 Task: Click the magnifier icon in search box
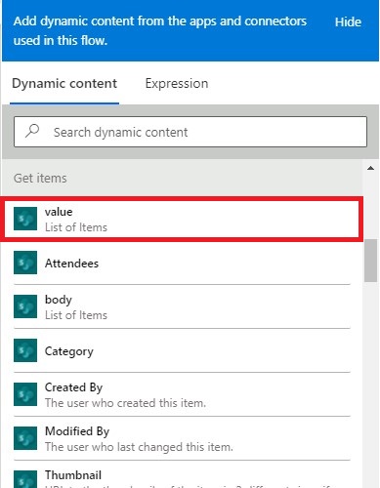(32, 132)
